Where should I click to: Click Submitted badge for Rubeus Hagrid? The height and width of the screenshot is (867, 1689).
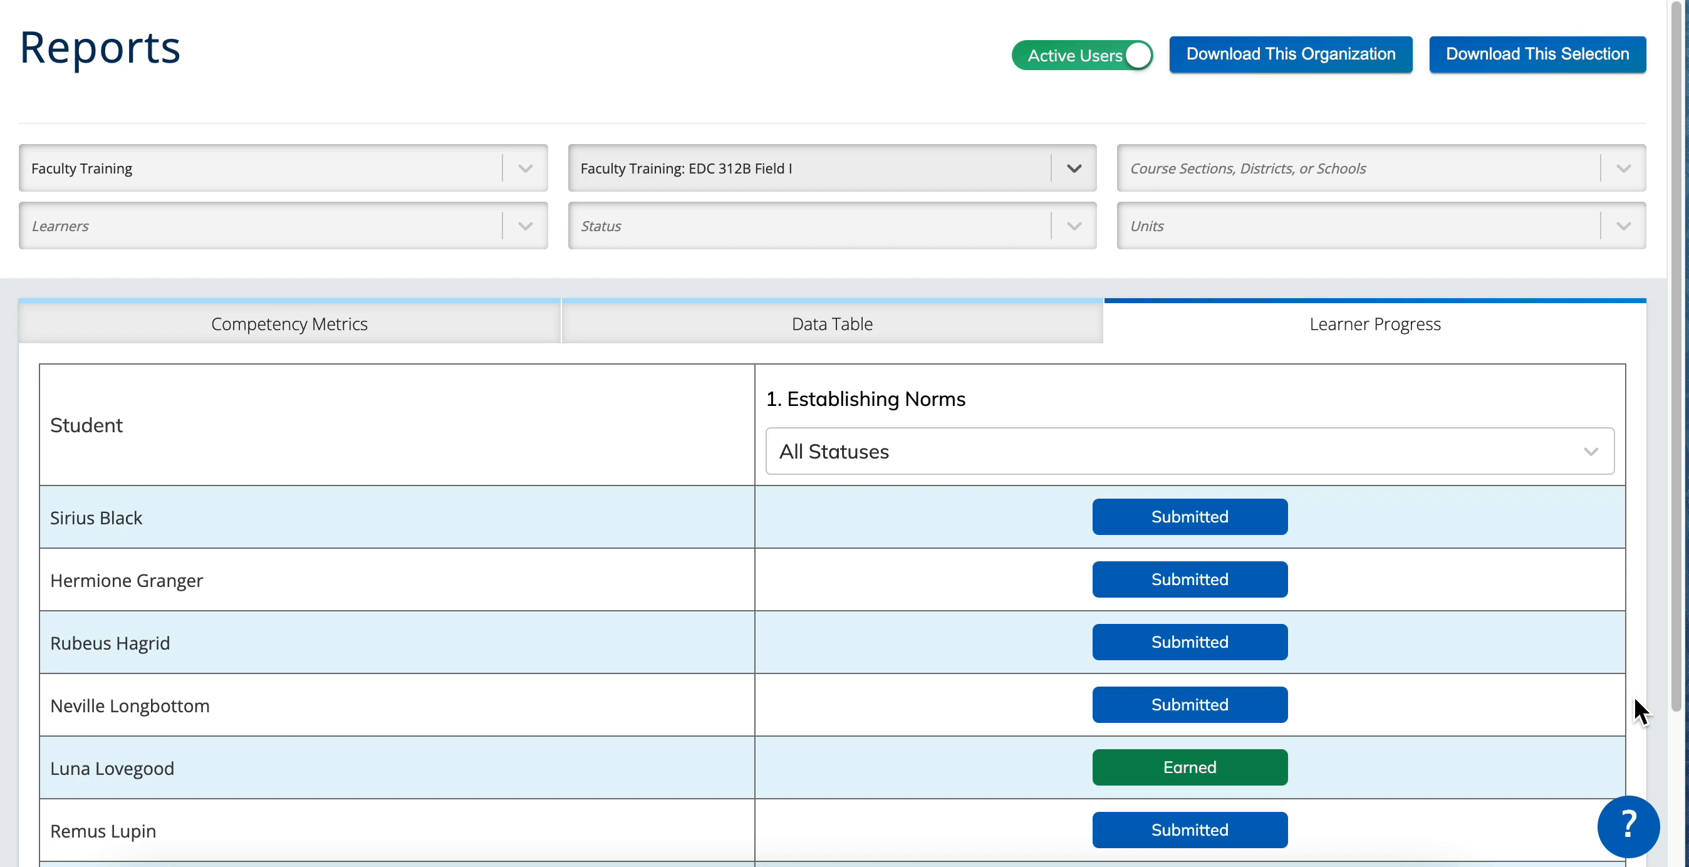(x=1190, y=642)
